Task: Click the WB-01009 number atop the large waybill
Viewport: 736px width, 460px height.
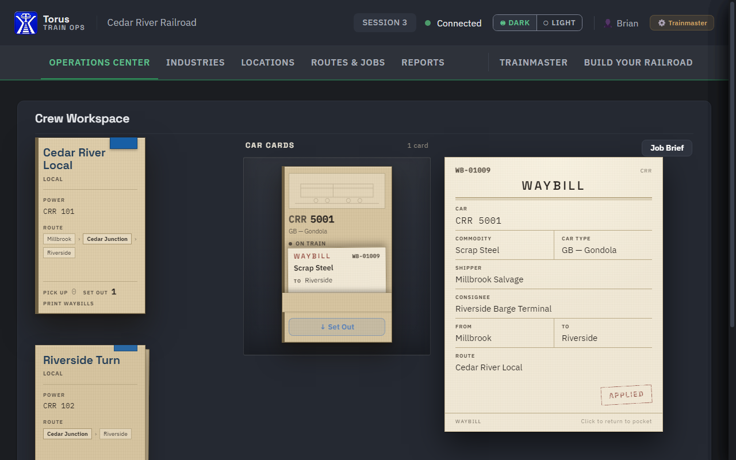Action: (473, 170)
